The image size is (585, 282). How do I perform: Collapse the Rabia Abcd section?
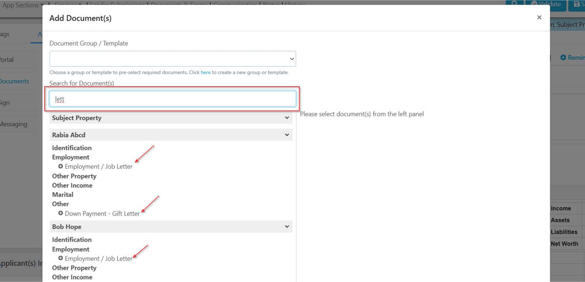[286, 135]
